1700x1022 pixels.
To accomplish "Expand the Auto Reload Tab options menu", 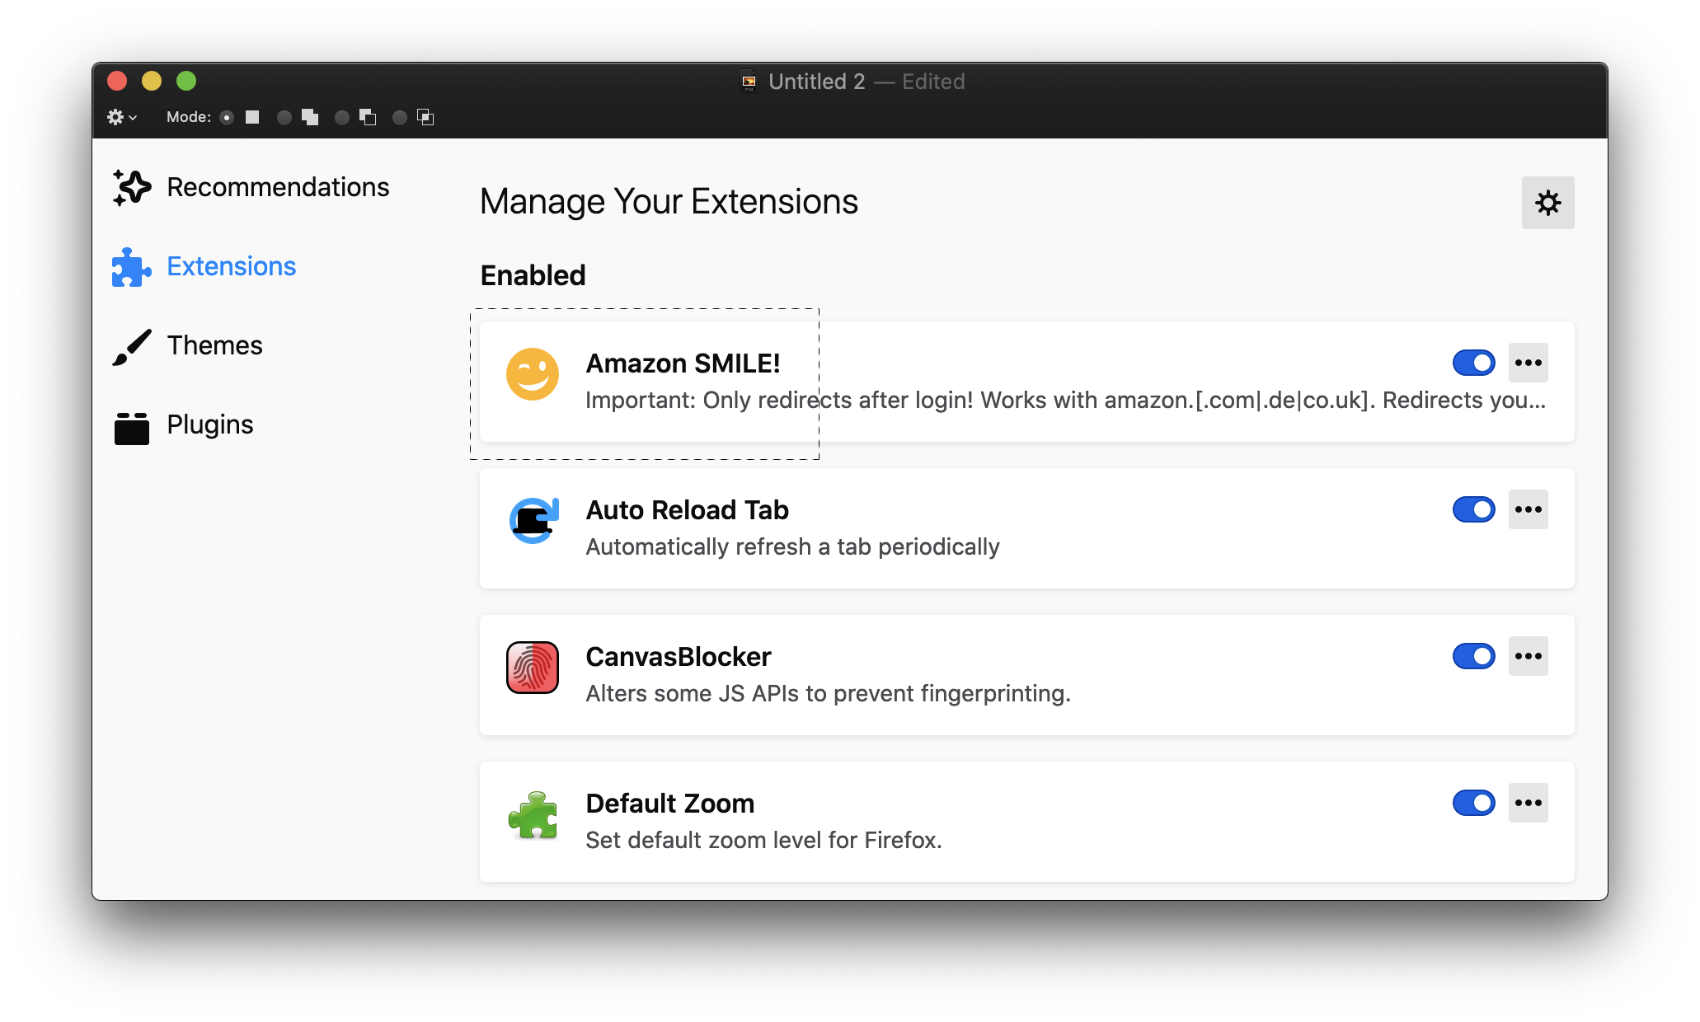I will (1528, 510).
